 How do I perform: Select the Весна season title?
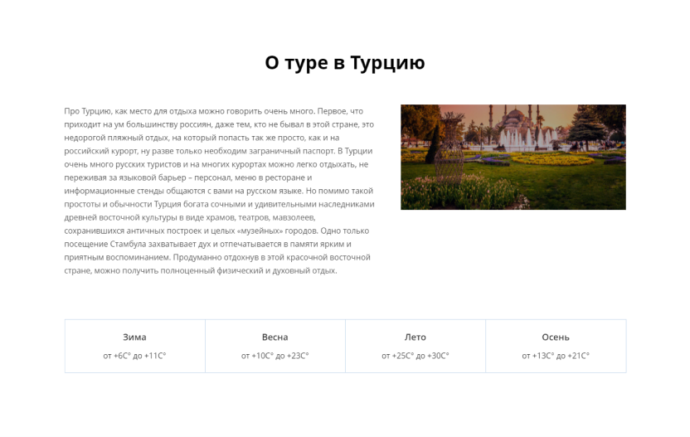[x=275, y=337]
